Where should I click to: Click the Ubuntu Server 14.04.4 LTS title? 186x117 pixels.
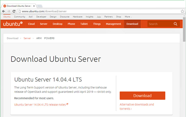pos(48,79)
